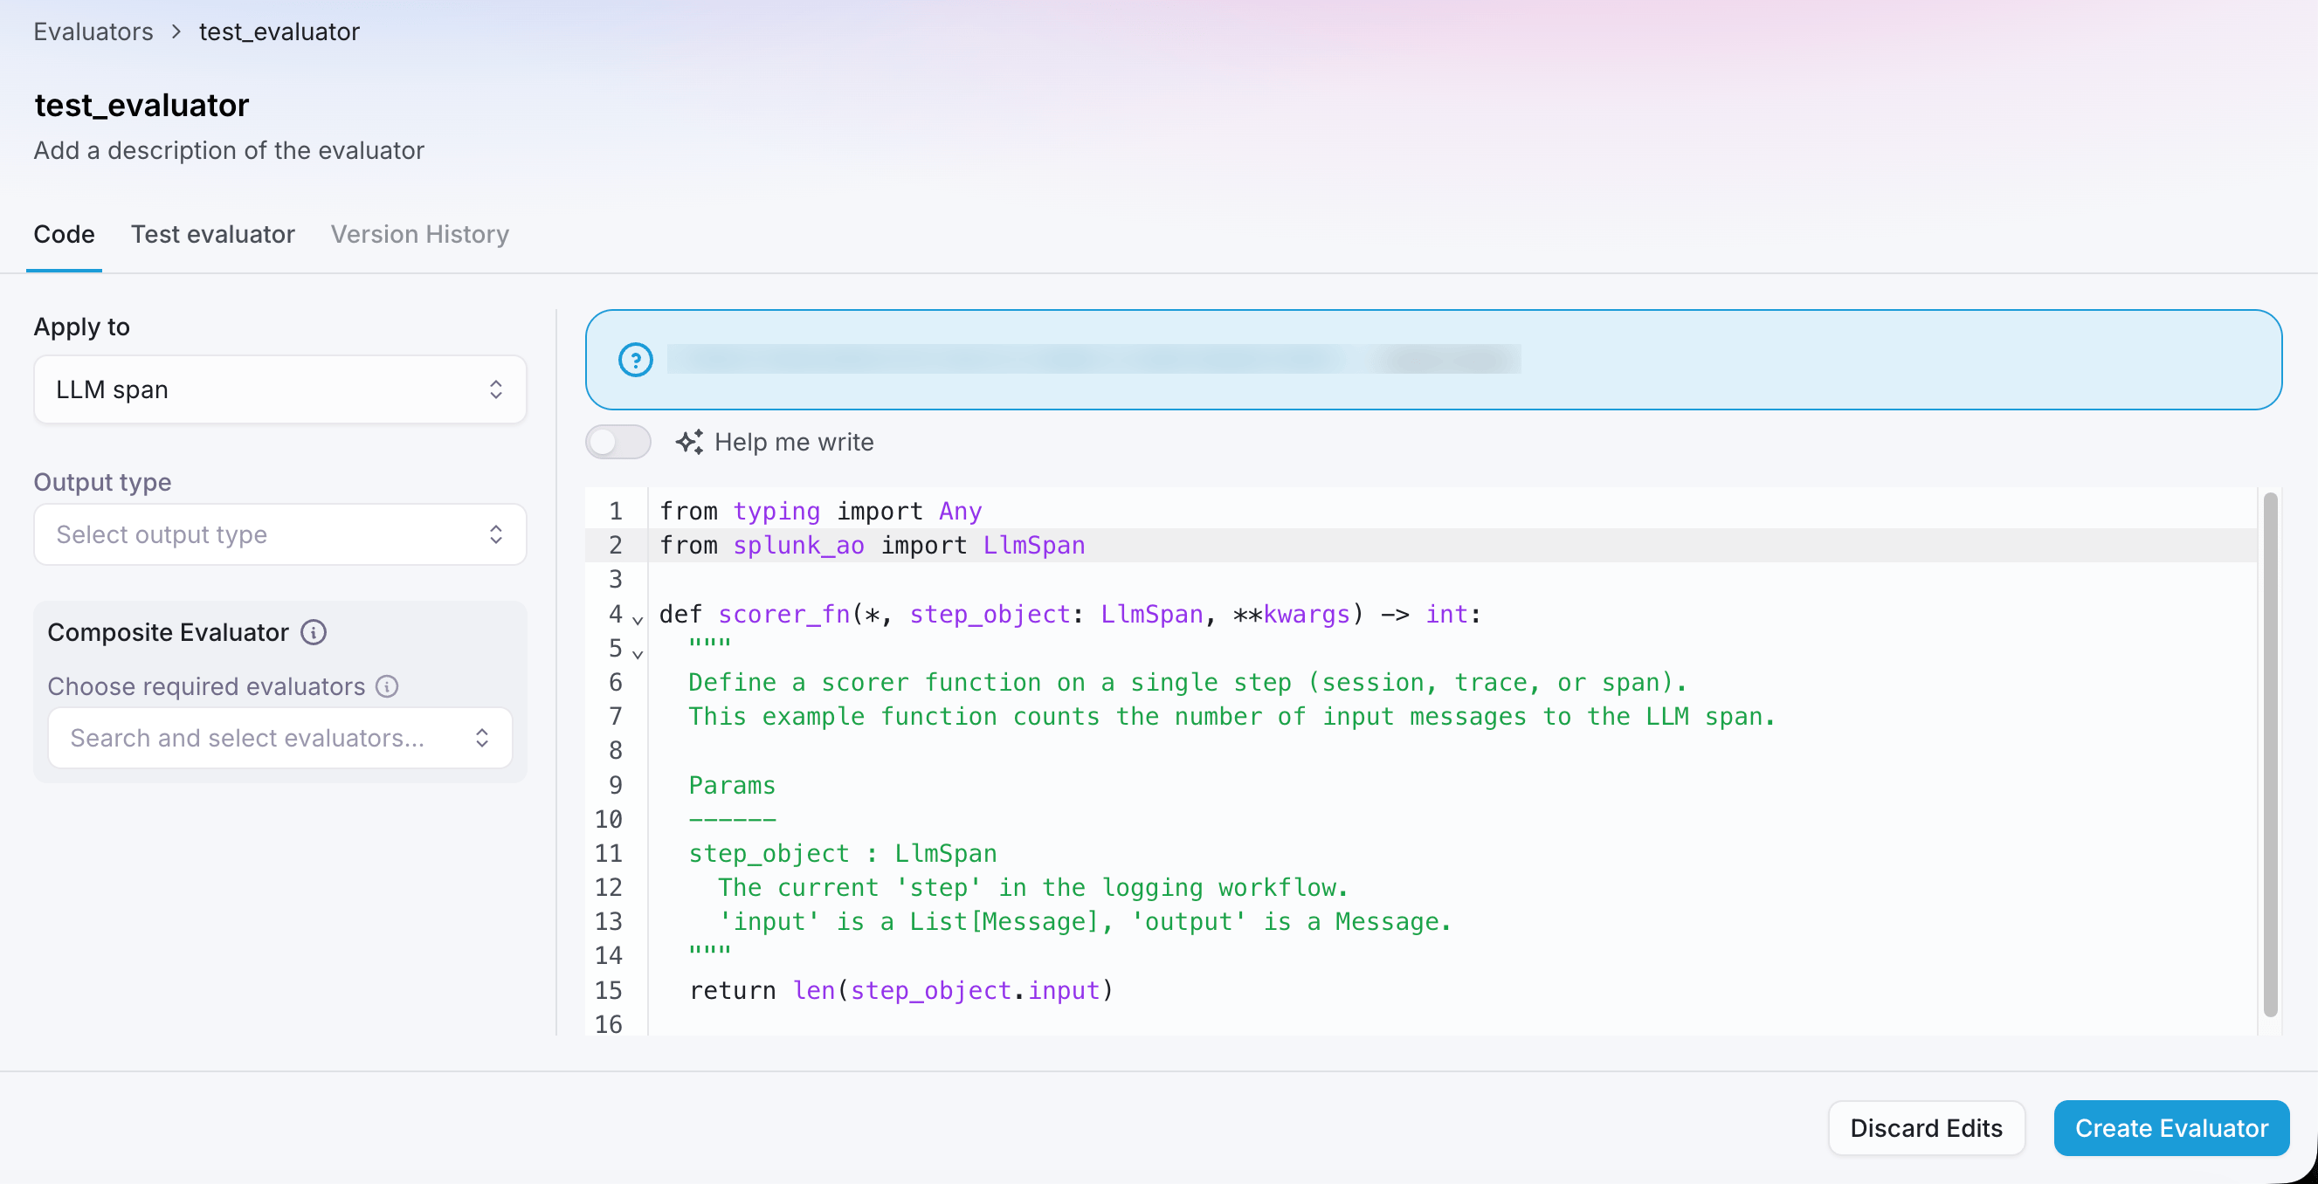
Task: Click the blurred banner message text
Action: tap(1093, 360)
